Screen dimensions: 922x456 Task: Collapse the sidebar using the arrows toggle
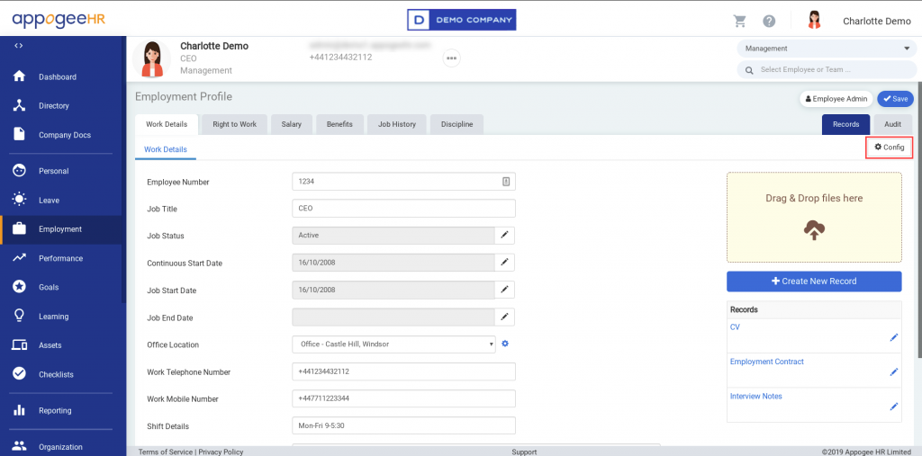(19, 45)
